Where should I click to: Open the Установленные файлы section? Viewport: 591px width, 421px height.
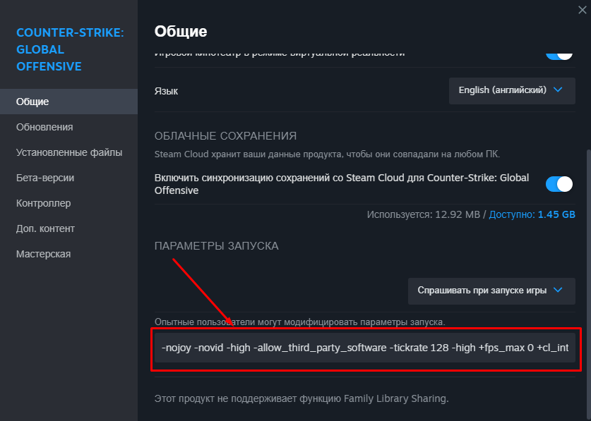[69, 152]
